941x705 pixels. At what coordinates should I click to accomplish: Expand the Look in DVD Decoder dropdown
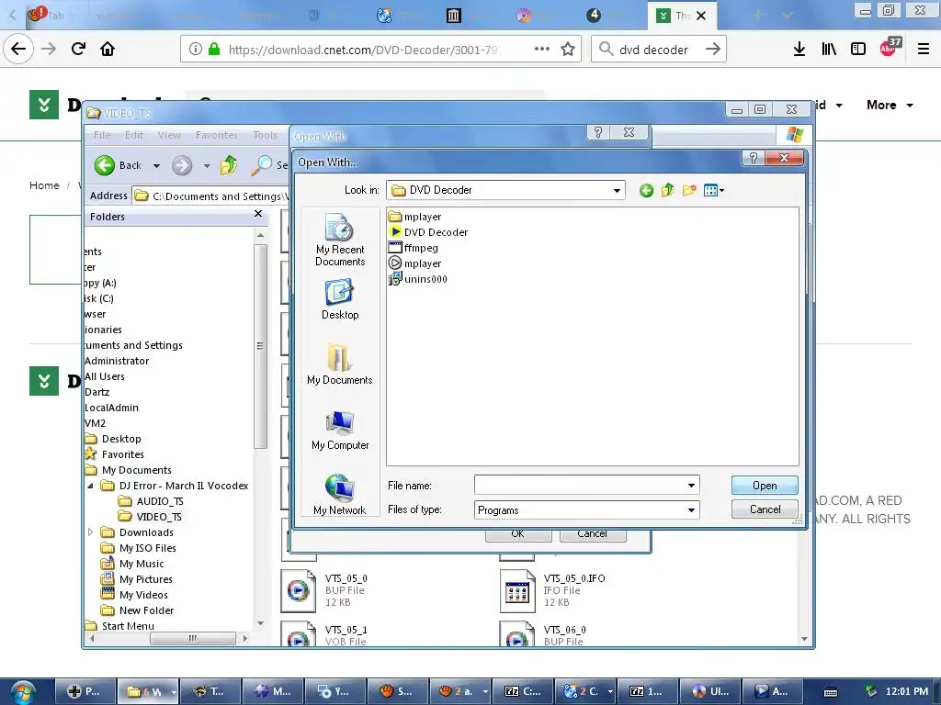(617, 191)
